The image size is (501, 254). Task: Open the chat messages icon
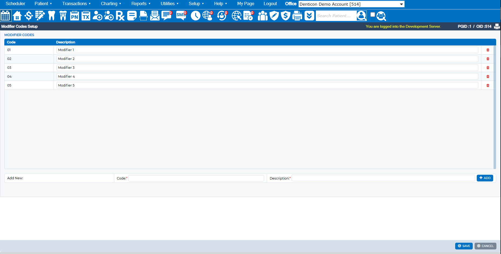[x=167, y=16]
